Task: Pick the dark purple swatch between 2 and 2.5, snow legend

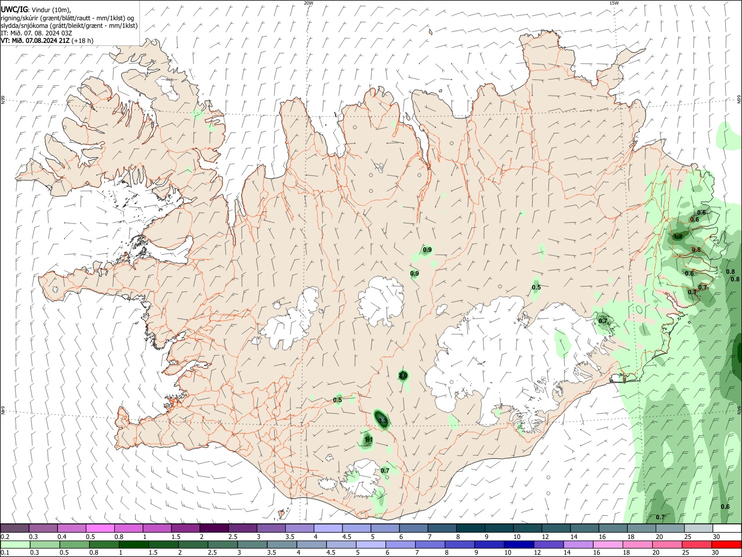Action: pos(214,528)
